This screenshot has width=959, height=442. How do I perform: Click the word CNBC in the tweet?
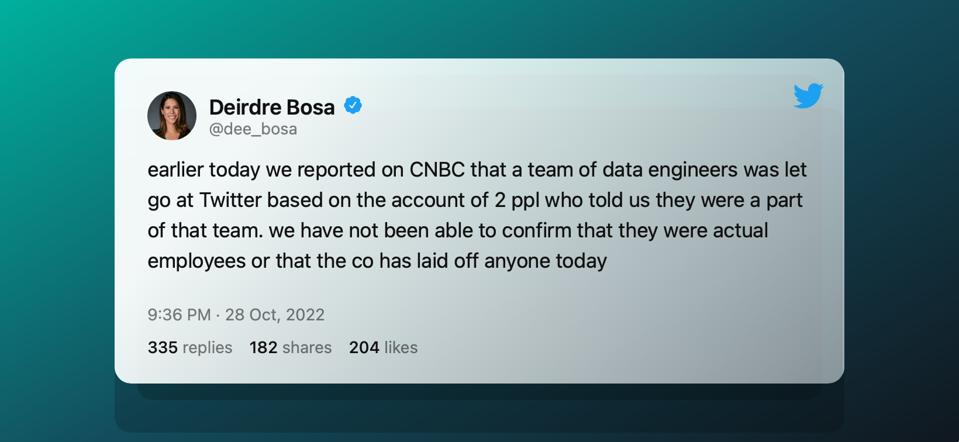tap(437, 170)
